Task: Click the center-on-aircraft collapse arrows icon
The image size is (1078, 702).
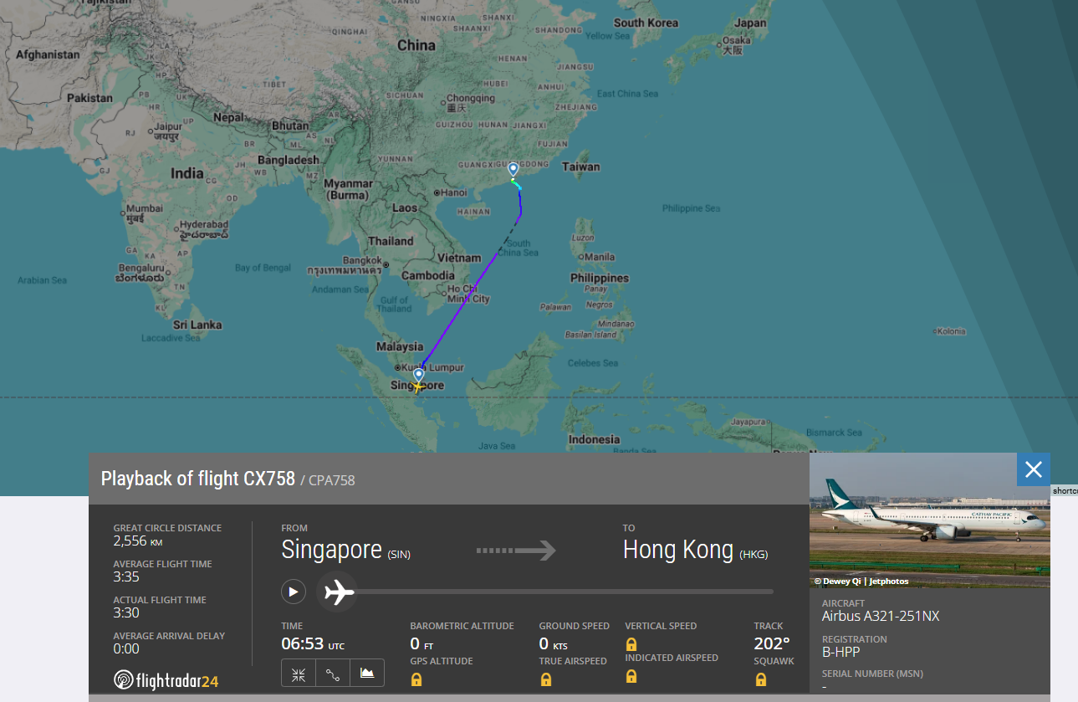Action: pos(299,674)
